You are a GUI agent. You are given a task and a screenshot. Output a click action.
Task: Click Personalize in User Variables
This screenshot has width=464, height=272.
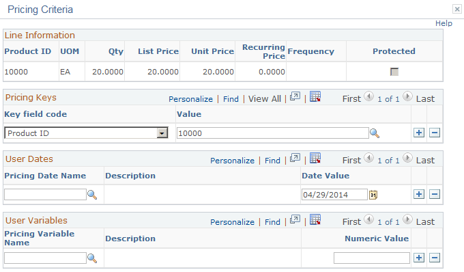point(232,222)
